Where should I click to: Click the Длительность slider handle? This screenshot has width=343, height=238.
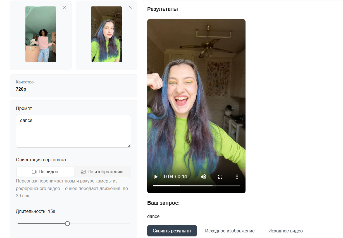(67, 223)
